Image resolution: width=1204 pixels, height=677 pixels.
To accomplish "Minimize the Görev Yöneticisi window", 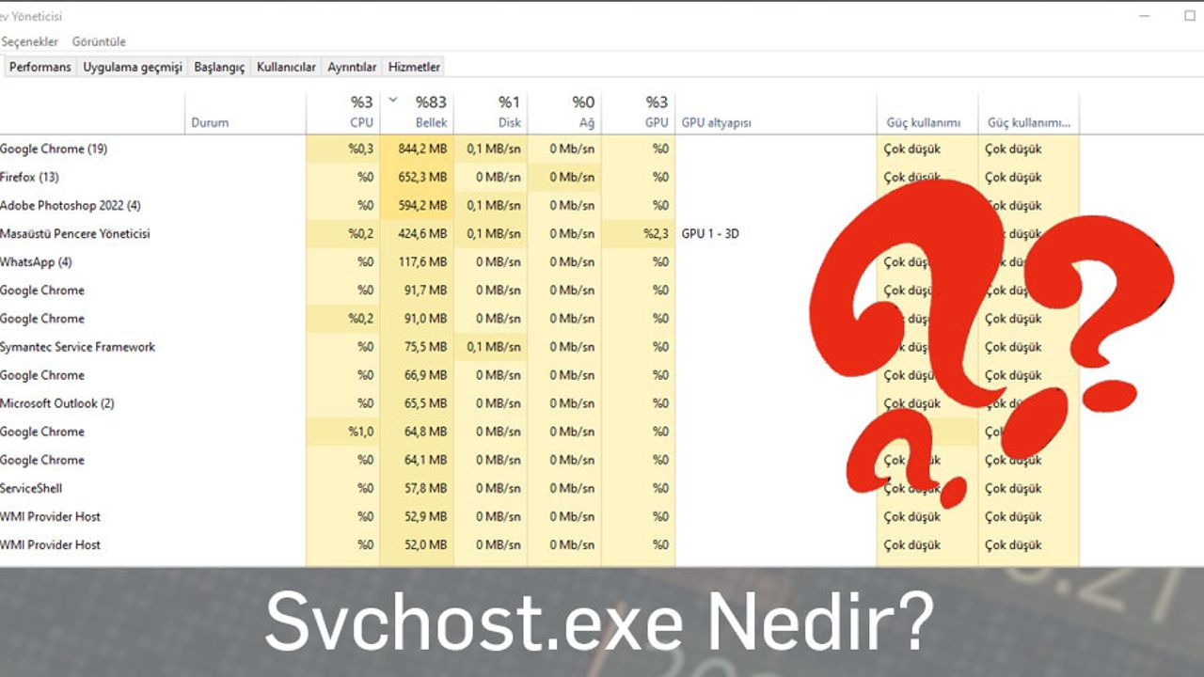I will pos(1145,16).
